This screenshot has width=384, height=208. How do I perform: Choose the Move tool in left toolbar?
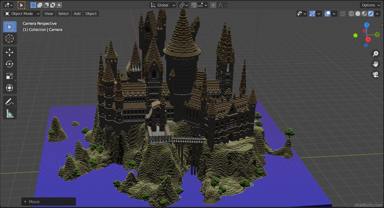click(x=10, y=52)
